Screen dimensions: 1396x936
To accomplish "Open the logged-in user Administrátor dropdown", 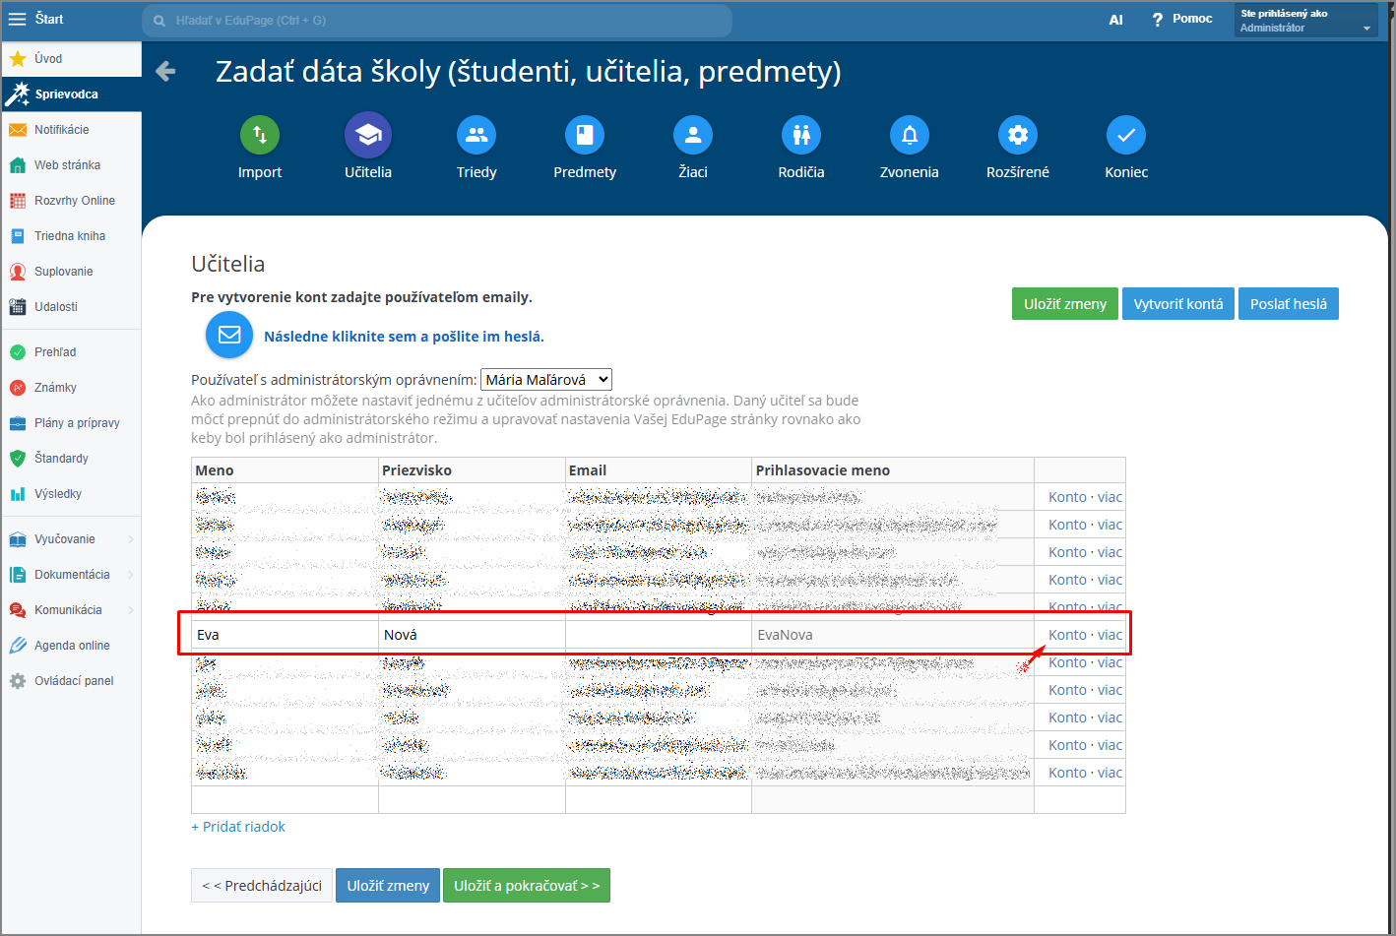I will tap(1305, 21).
